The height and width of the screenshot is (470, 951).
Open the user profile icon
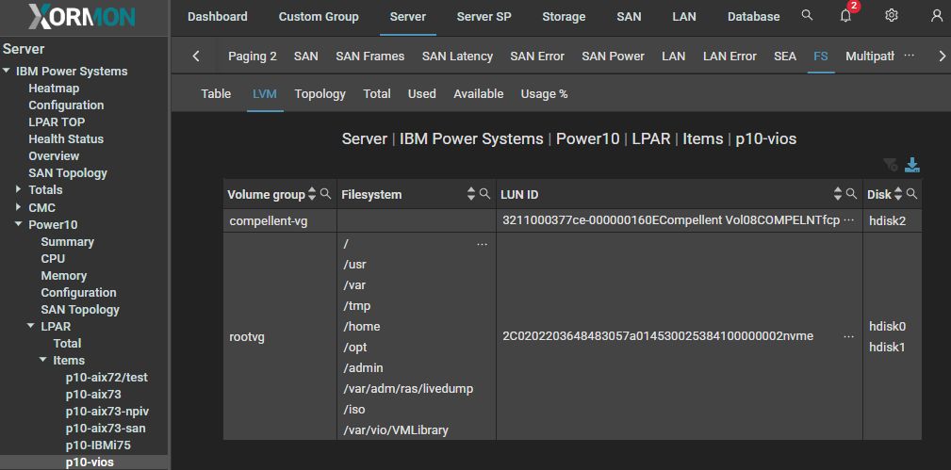937,16
